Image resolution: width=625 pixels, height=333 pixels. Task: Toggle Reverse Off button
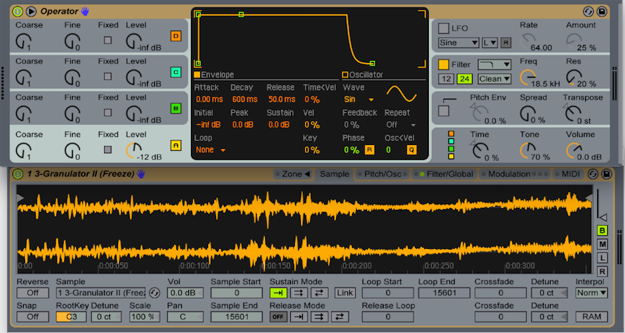pyautogui.click(x=32, y=293)
